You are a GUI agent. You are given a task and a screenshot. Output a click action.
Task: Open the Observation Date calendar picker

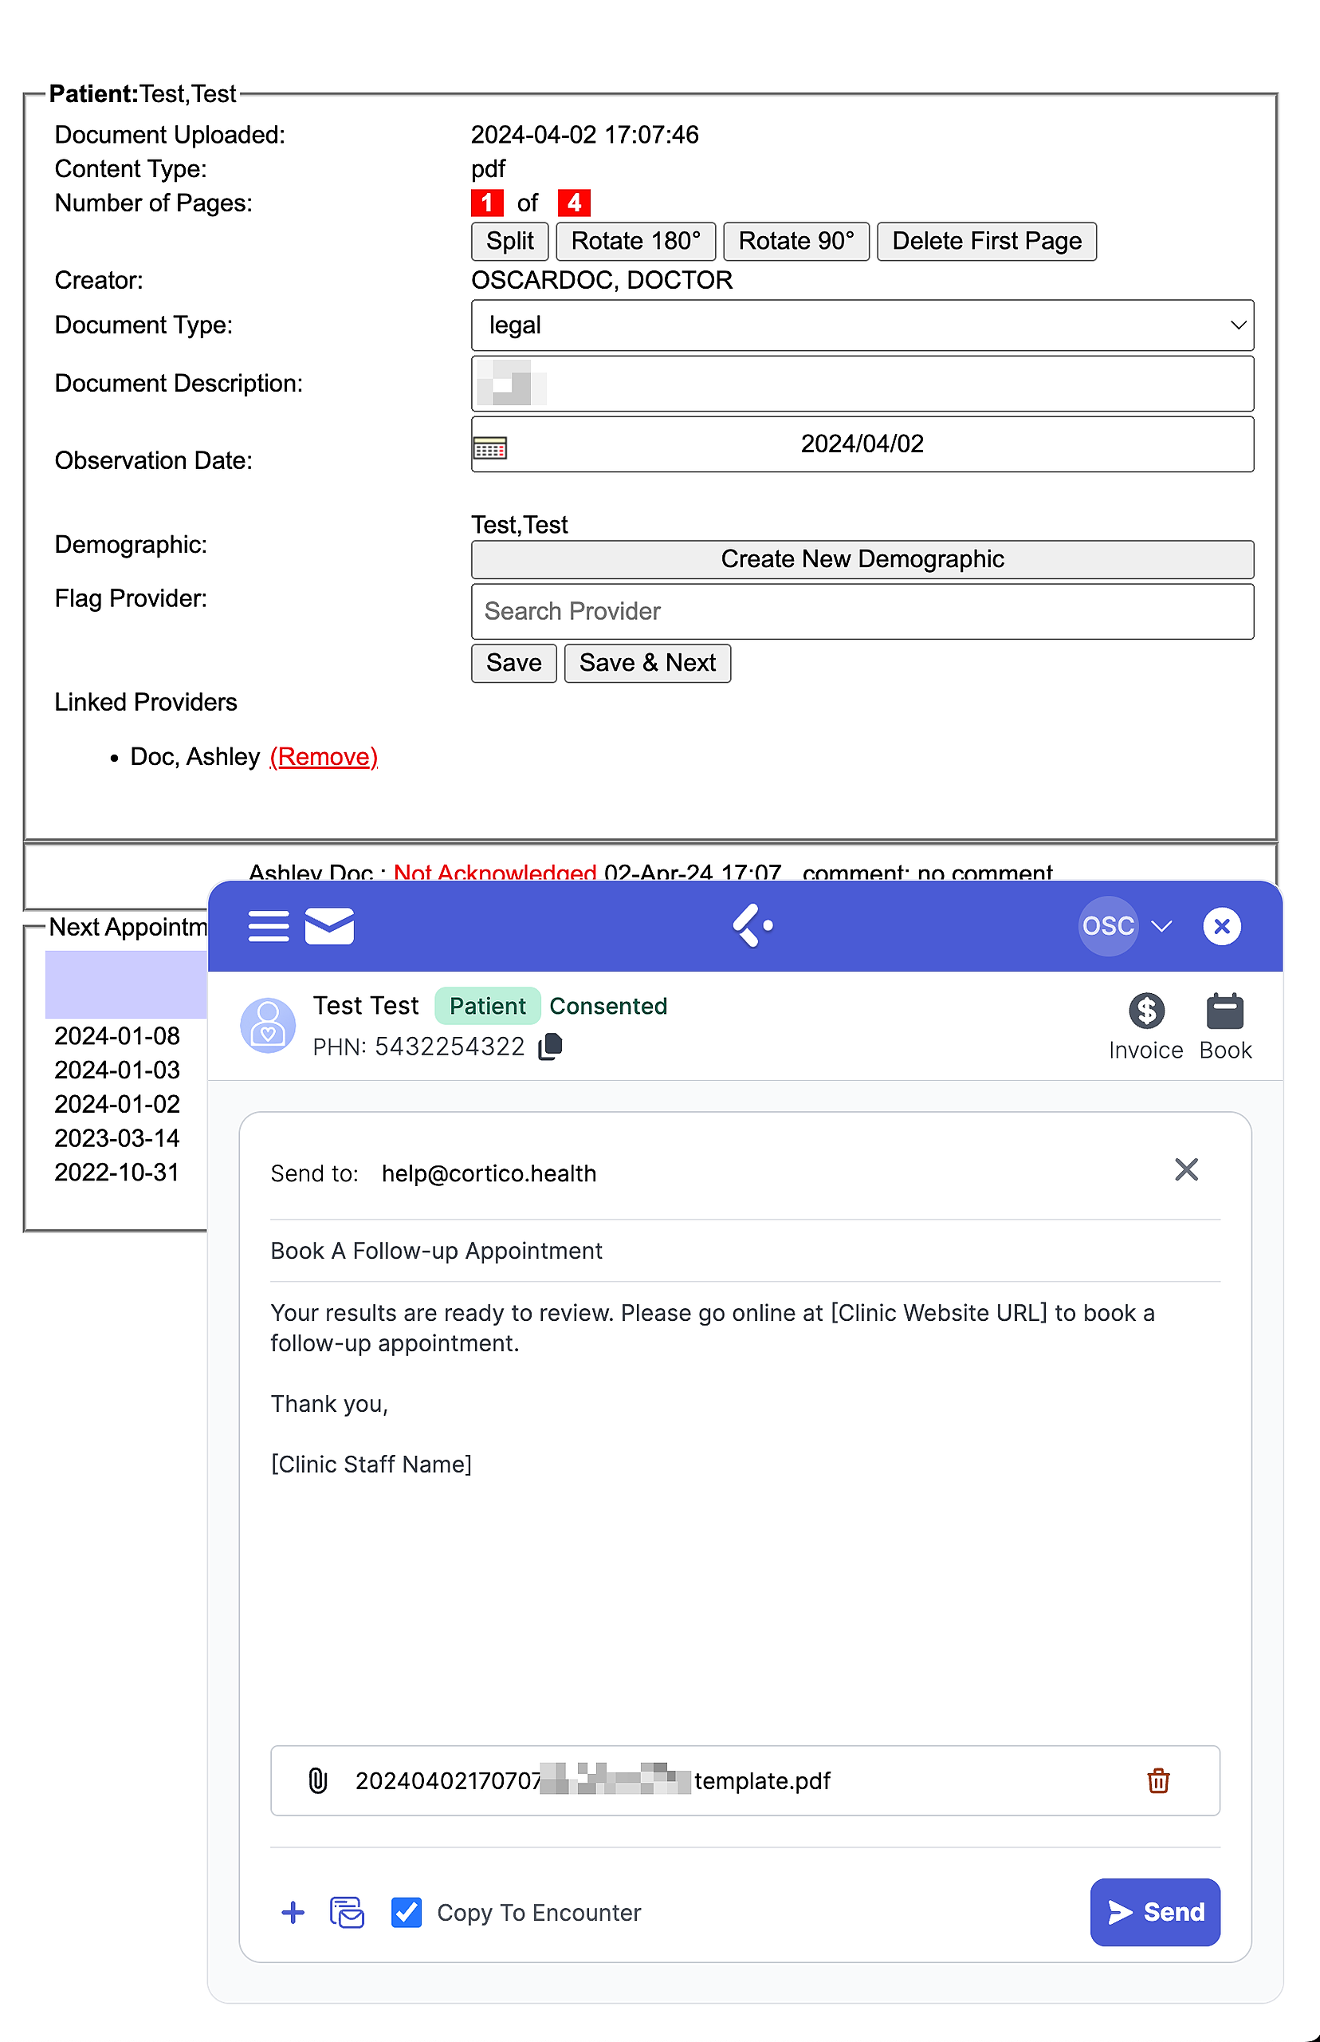(x=490, y=447)
